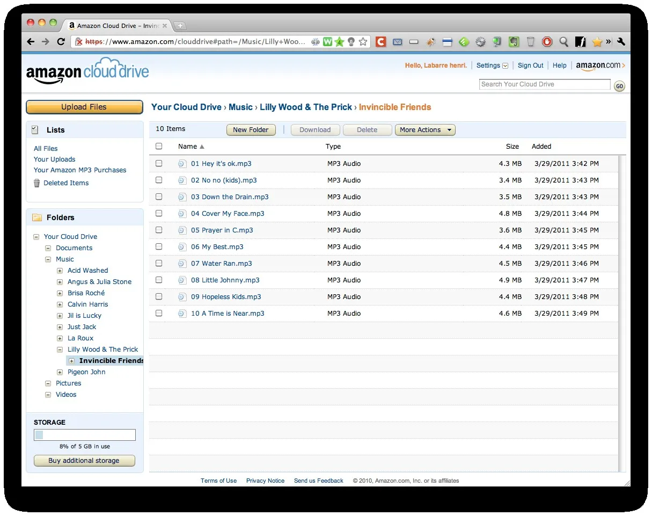Viewport: 652px width, 516px height.
Task: Click the lightbulb icon in address bar
Action: (351, 41)
